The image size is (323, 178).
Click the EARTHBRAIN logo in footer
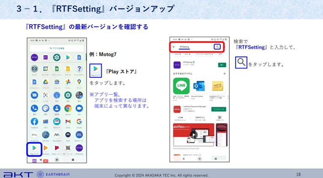click(x=53, y=174)
